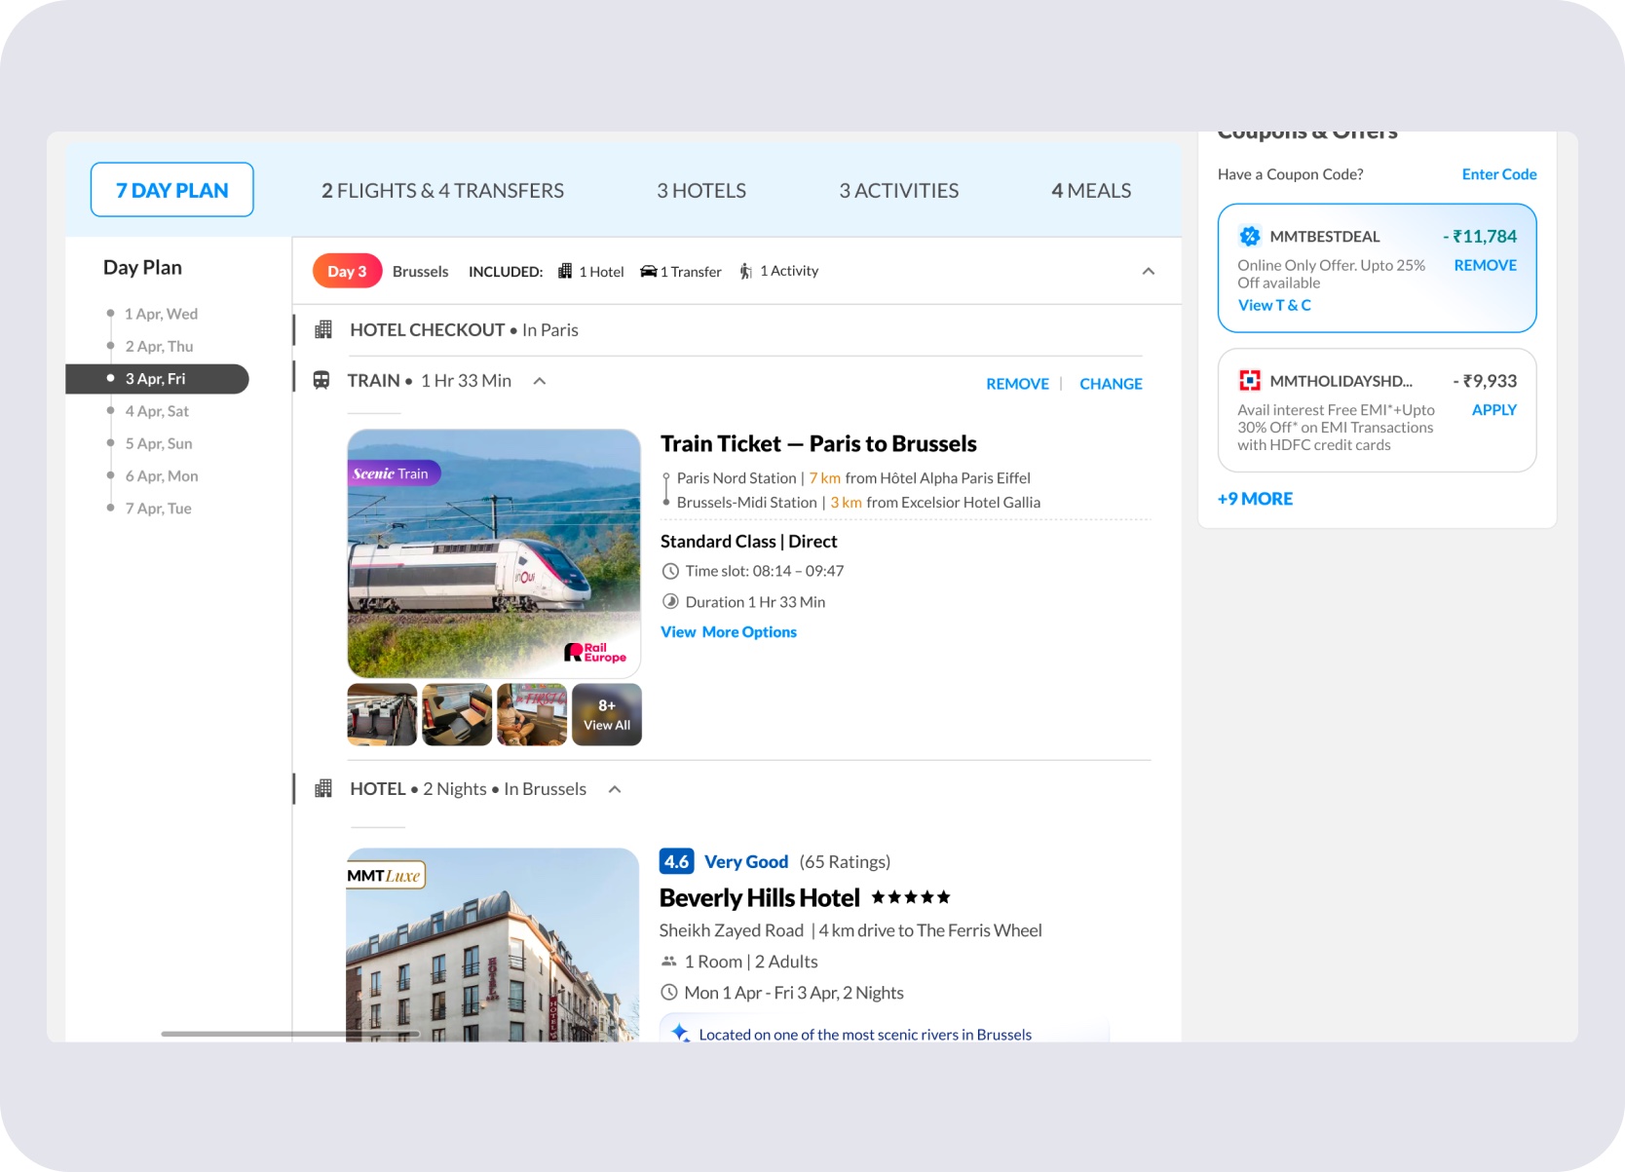
Task: Collapse the Hotel 2 Nights in Brussels section
Action: point(615,789)
